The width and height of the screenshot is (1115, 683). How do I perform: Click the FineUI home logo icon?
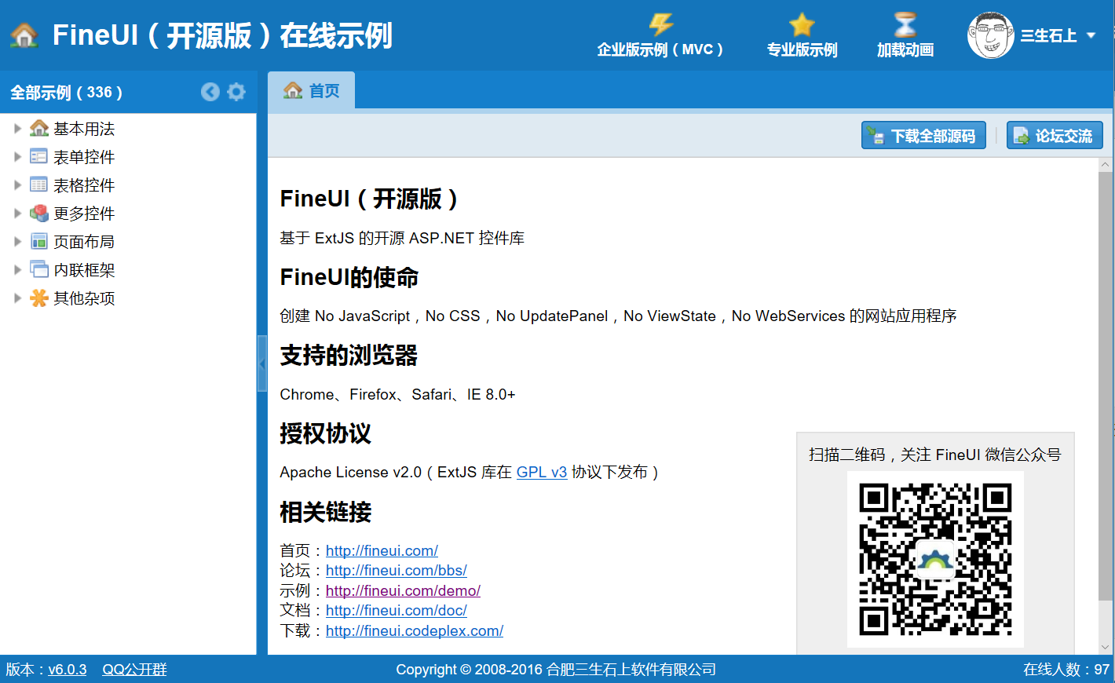[x=24, y=35]
